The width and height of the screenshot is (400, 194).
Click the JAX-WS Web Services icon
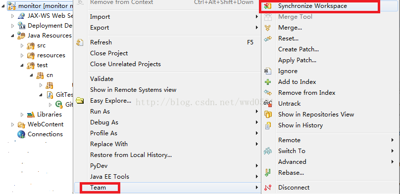[21, 16]
